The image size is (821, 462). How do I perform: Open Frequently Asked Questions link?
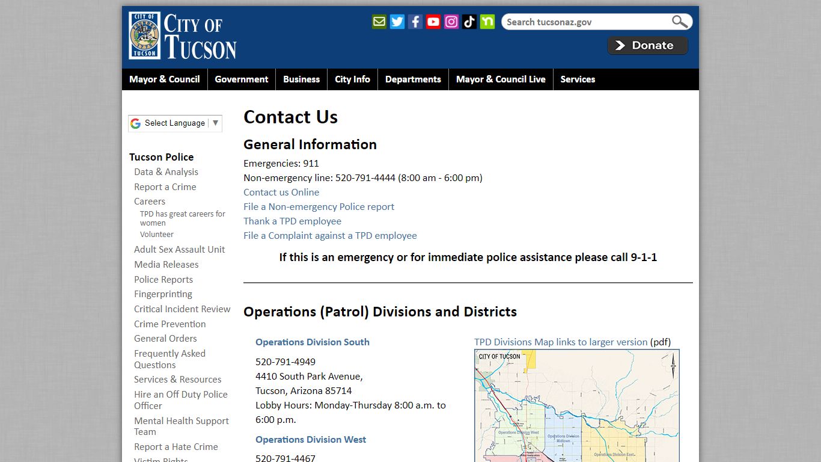tap(170, 359)
